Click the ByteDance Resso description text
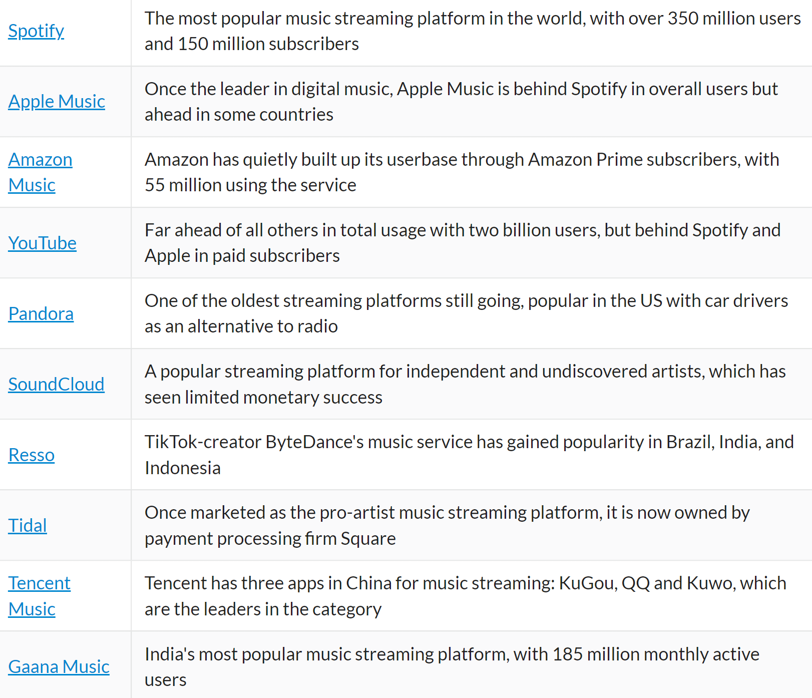 pyautogui.click(x=469, y=455)
